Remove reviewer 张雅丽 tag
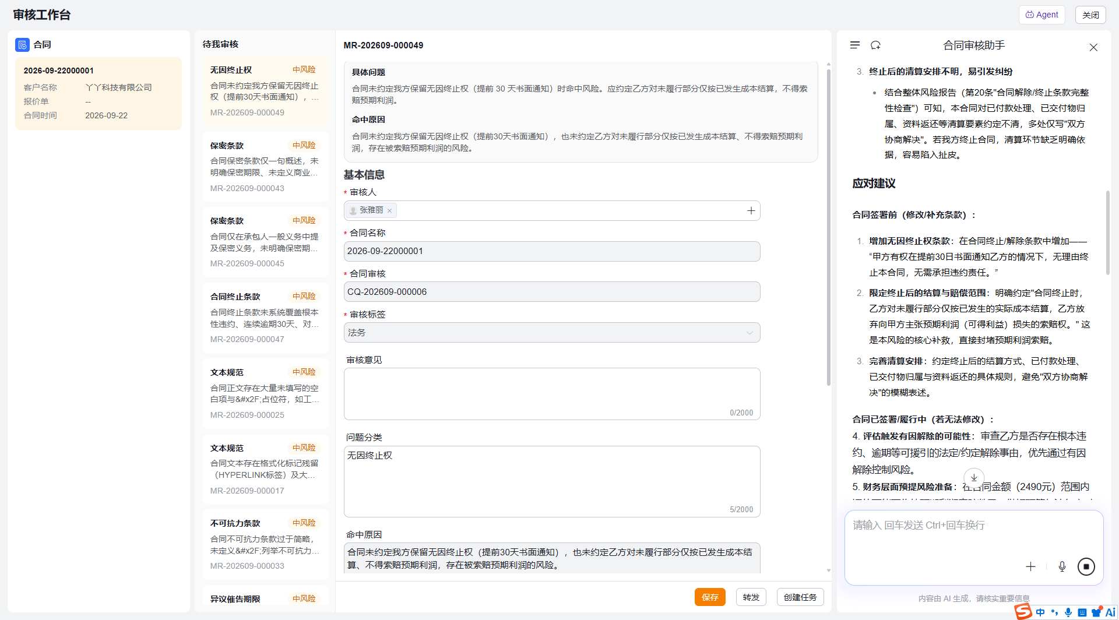The image size is (1119, 620). [x=390, y=210]
